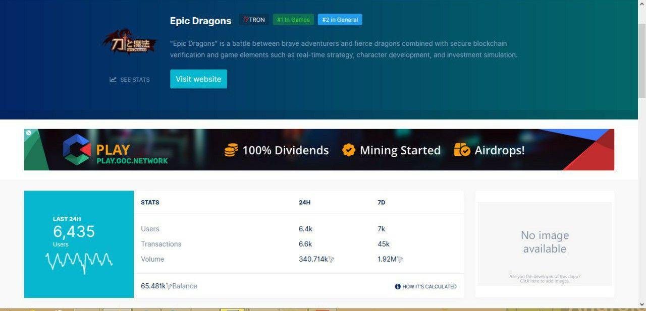
Task: Click the Airdrops! ad text
Action: [500, 150]
